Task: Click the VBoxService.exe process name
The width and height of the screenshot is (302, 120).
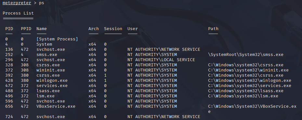Action: tap(56, 106)
